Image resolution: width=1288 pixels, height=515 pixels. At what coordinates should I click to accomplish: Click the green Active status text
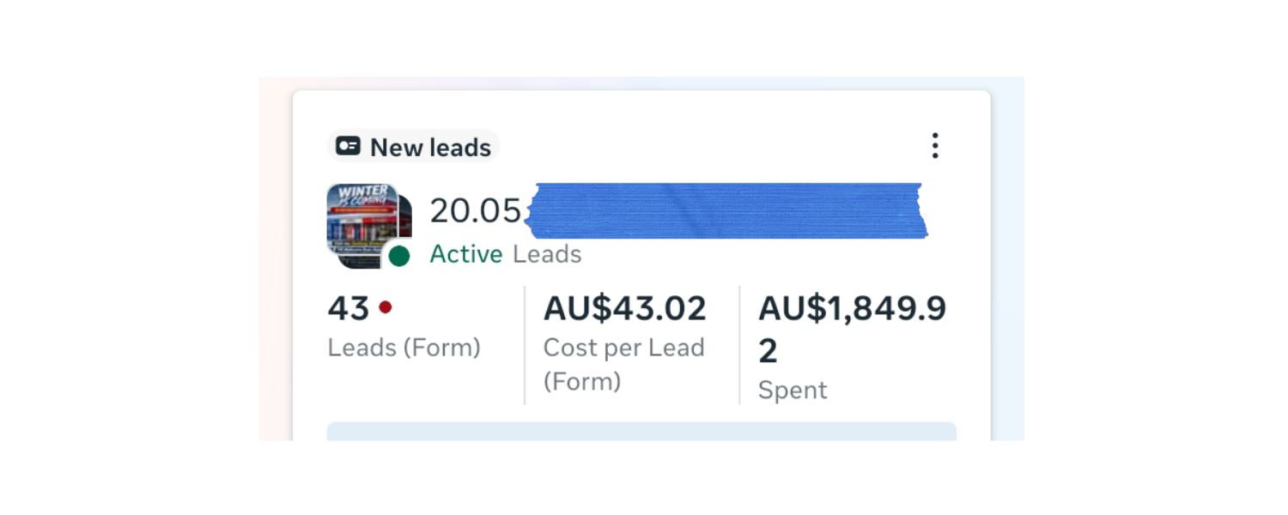click(466, 254)
